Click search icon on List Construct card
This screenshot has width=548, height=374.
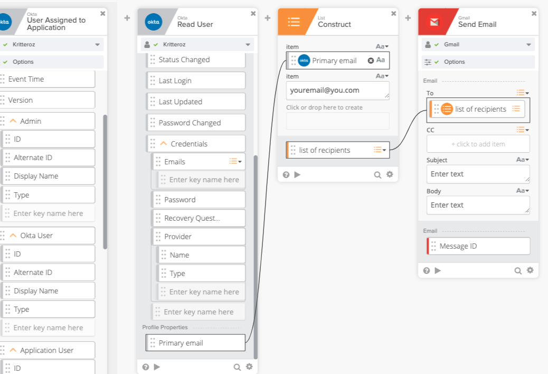tap(377, 175)
